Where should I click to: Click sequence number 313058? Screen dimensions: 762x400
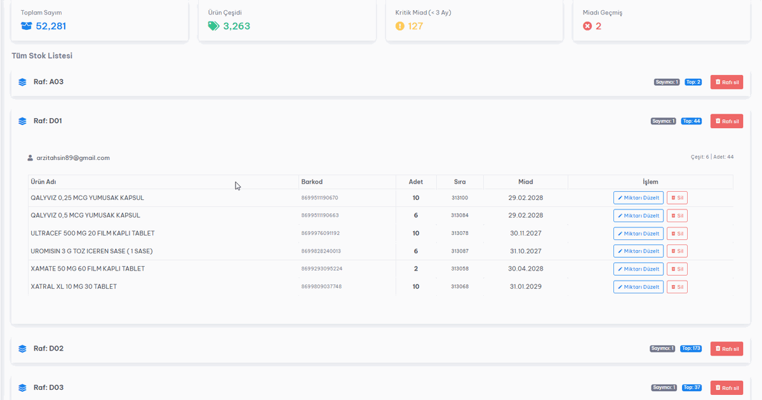coord(460,269)
